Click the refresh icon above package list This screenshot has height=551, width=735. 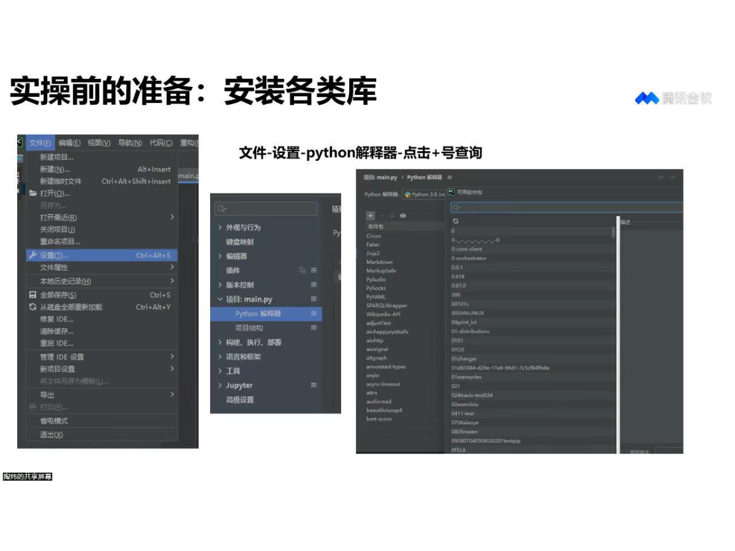pyautogui.click(x=455, y=221)
